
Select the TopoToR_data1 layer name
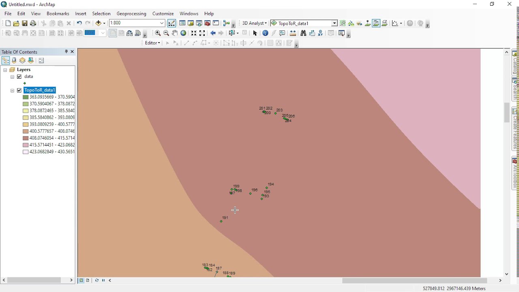(40, 90)
